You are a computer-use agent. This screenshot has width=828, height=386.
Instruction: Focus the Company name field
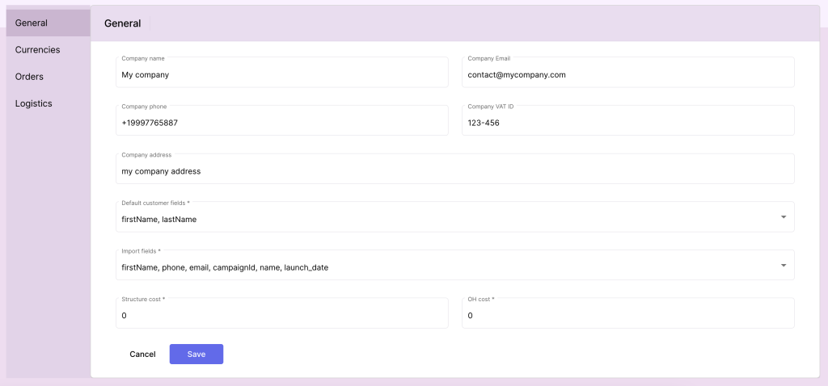(281, 74)
